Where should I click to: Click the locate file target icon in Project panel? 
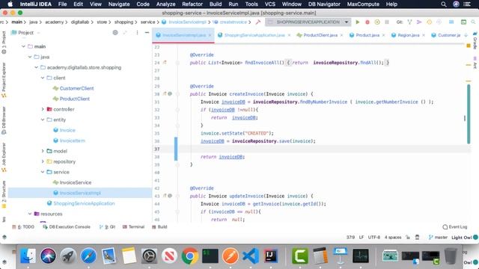pos(115,32)
